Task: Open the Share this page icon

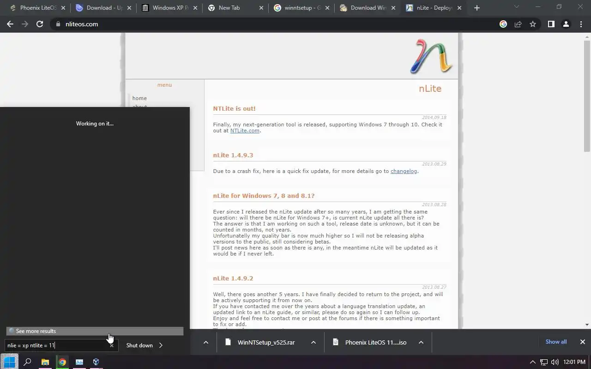Action: [x=518, y=24]
